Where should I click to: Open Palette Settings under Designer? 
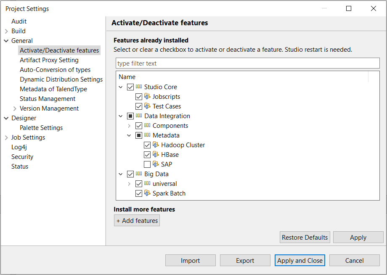(x=41, y=127)
